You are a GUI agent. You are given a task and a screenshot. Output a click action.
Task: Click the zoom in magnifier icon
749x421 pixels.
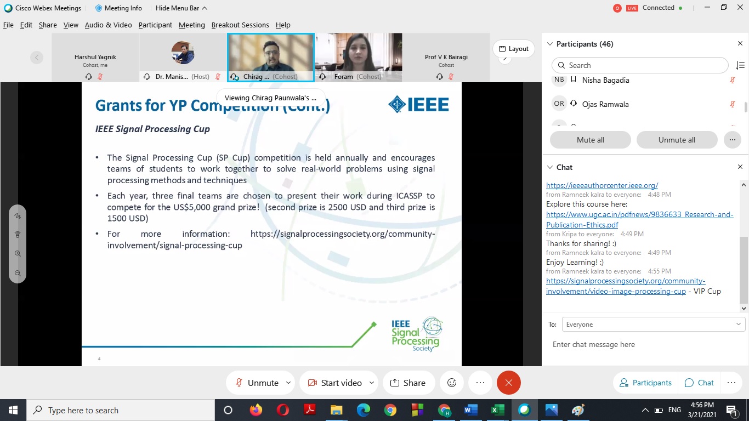pos(18,254)
